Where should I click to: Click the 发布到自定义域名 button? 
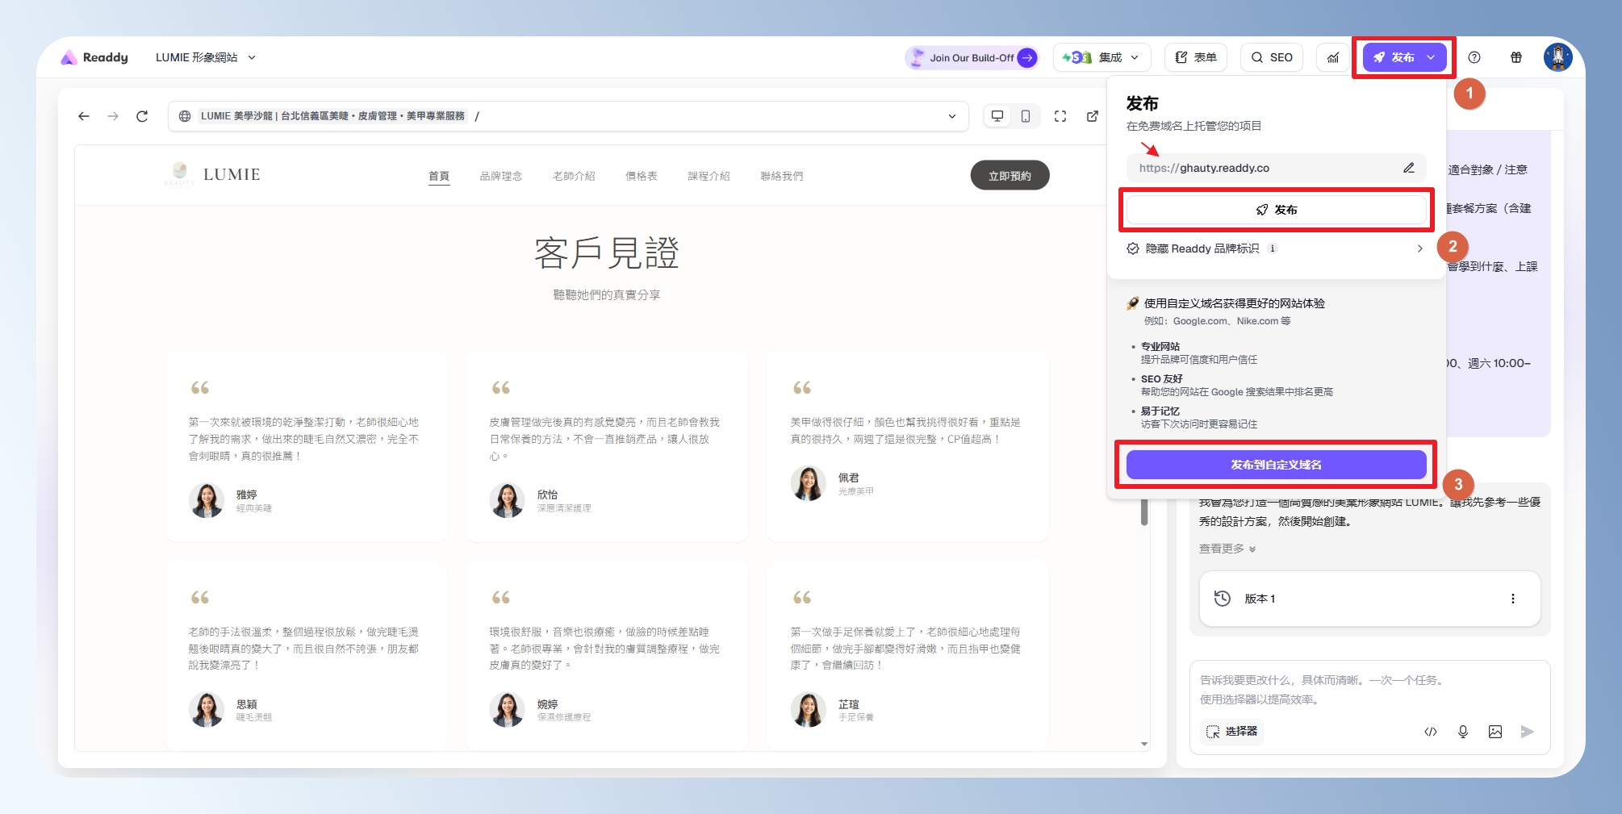pyautogui.click(x=1276, y=465)
